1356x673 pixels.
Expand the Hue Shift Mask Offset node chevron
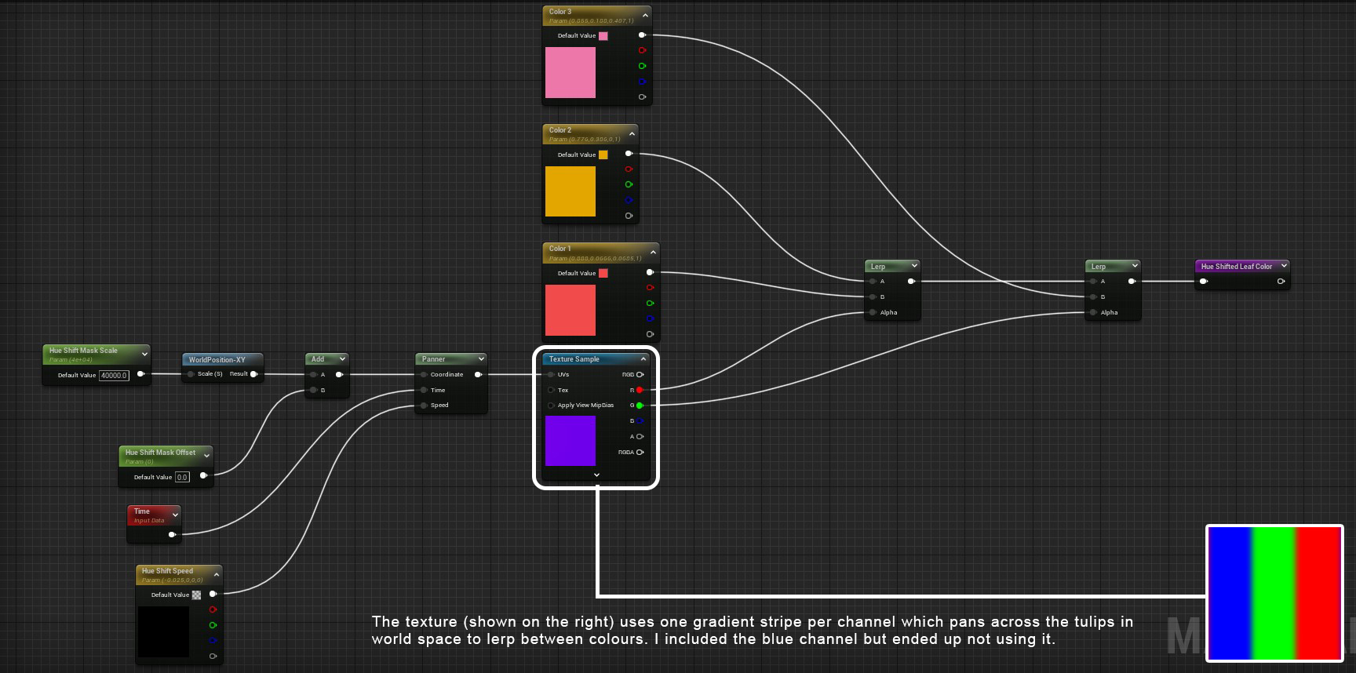207,456
